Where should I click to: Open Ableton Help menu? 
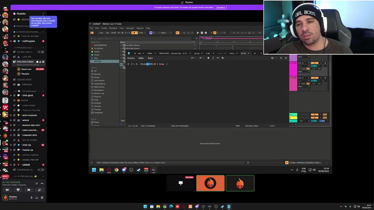148,28
